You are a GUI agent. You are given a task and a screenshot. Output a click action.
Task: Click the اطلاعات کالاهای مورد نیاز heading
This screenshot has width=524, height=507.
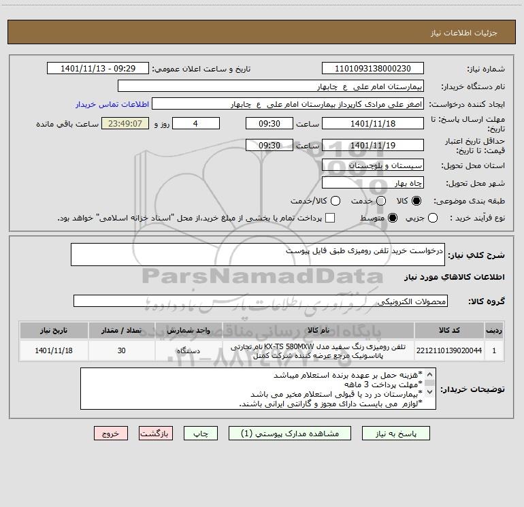[x=454, y=277]
